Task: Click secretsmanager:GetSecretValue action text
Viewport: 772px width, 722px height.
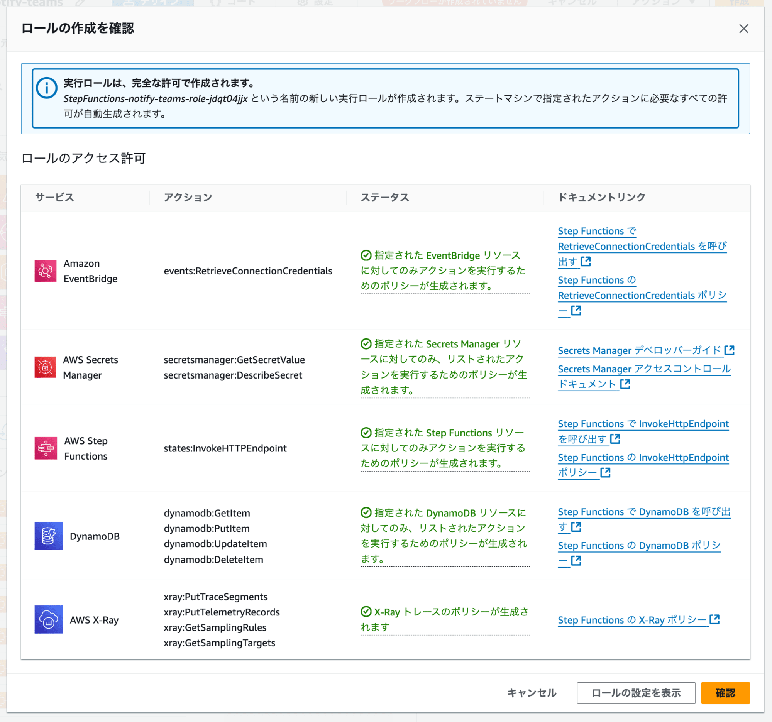Action: (234, 359)
